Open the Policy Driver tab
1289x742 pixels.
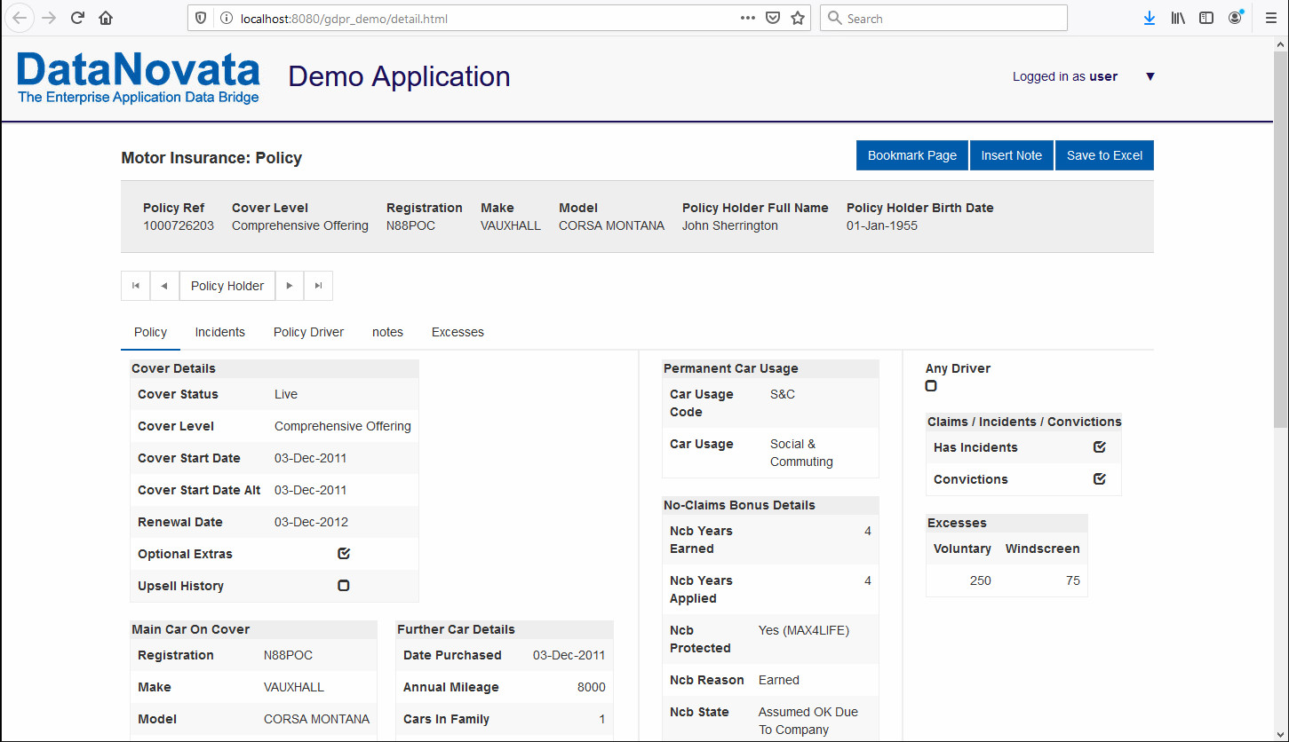coord(308,332)
